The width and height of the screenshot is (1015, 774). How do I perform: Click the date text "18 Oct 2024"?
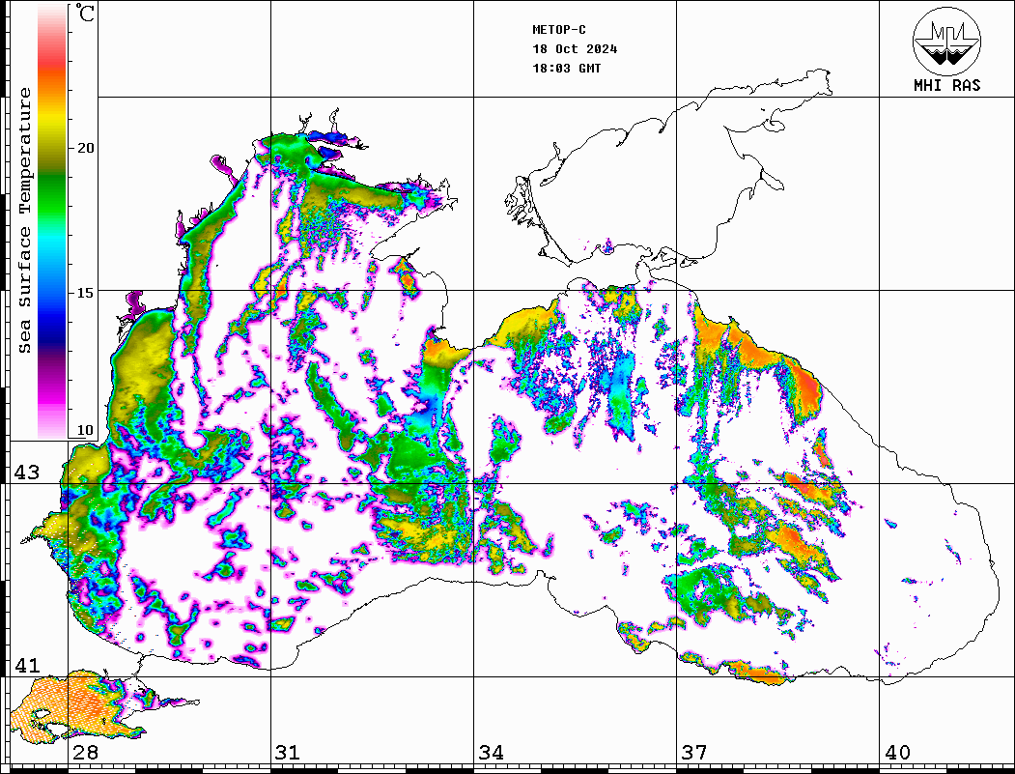click(x=575, y=49)
